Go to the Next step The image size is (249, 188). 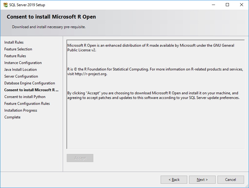202,180
